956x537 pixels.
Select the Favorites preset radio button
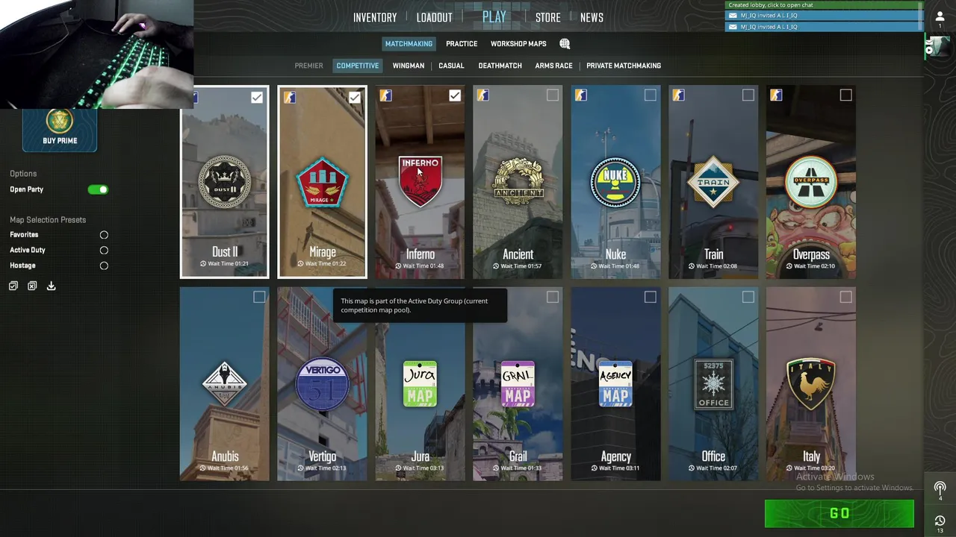pos(104,235)
